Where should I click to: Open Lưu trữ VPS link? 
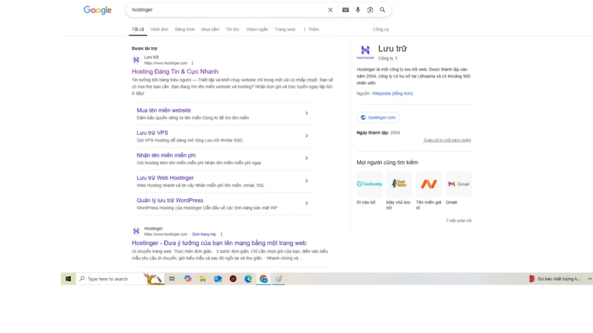(x=152, y=133)
